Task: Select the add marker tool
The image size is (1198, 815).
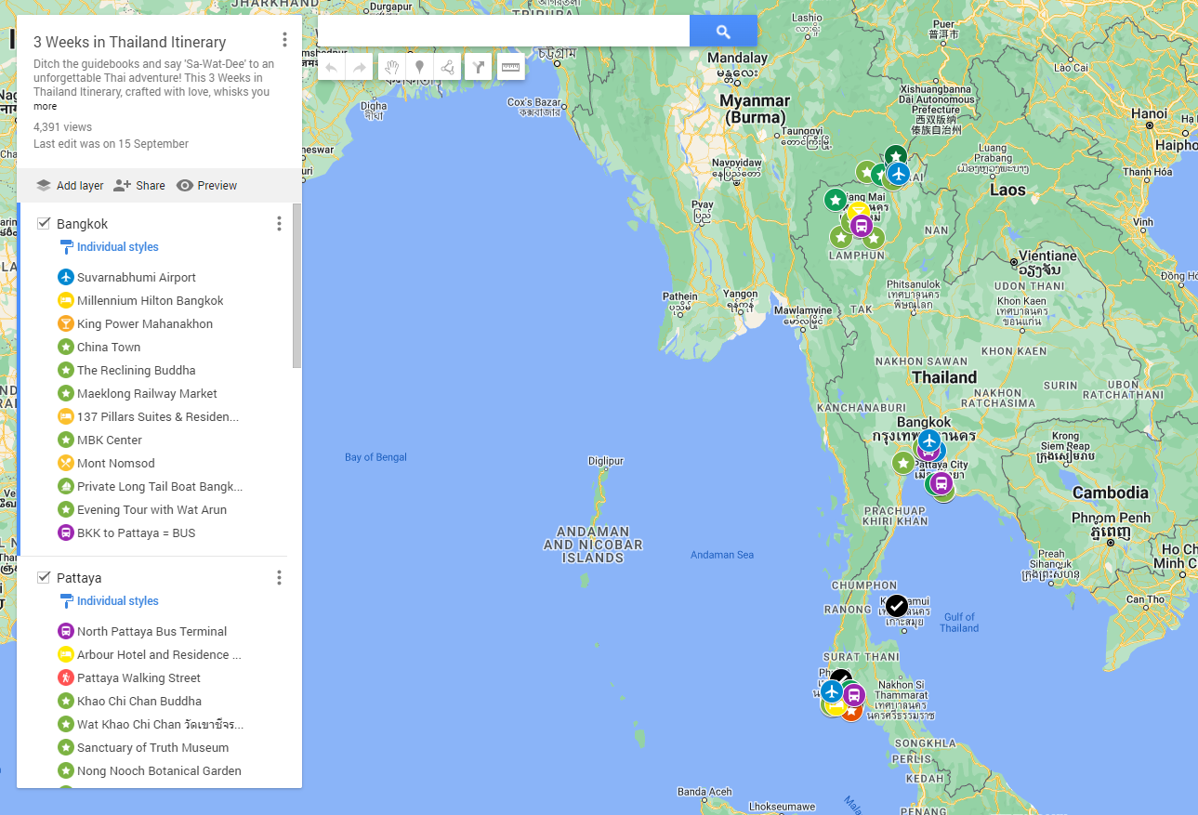Action: point(419,67)
